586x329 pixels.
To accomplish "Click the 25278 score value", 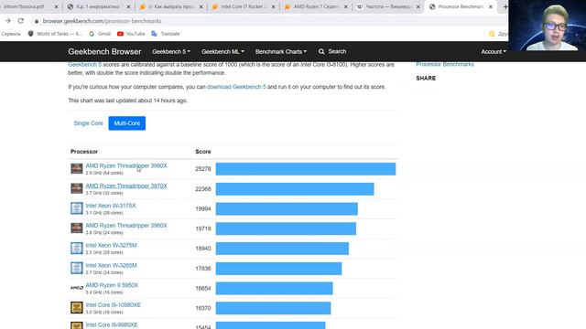I will 203,169.
